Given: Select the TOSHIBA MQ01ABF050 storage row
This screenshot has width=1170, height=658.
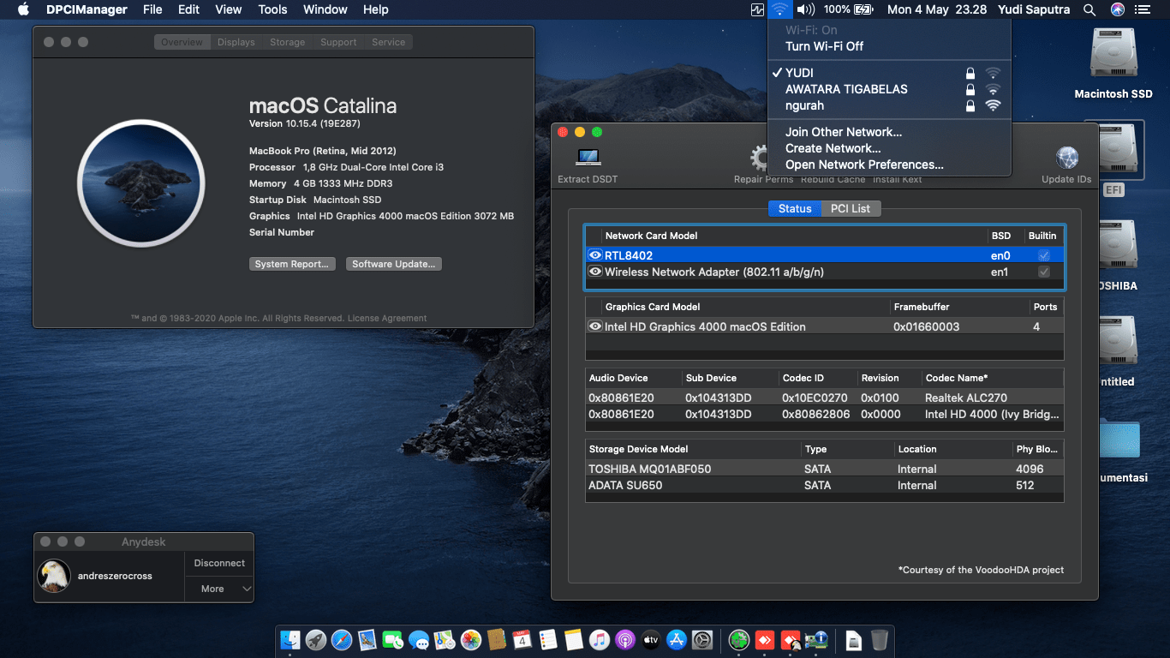Looking at the screenshot, I should pos(824,469).
